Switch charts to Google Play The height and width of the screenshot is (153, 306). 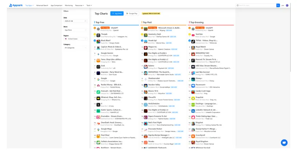[x=132, y=13]
